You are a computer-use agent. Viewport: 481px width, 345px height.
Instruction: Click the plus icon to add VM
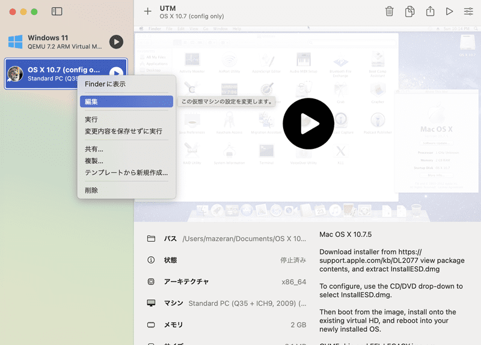click(147, 11)
